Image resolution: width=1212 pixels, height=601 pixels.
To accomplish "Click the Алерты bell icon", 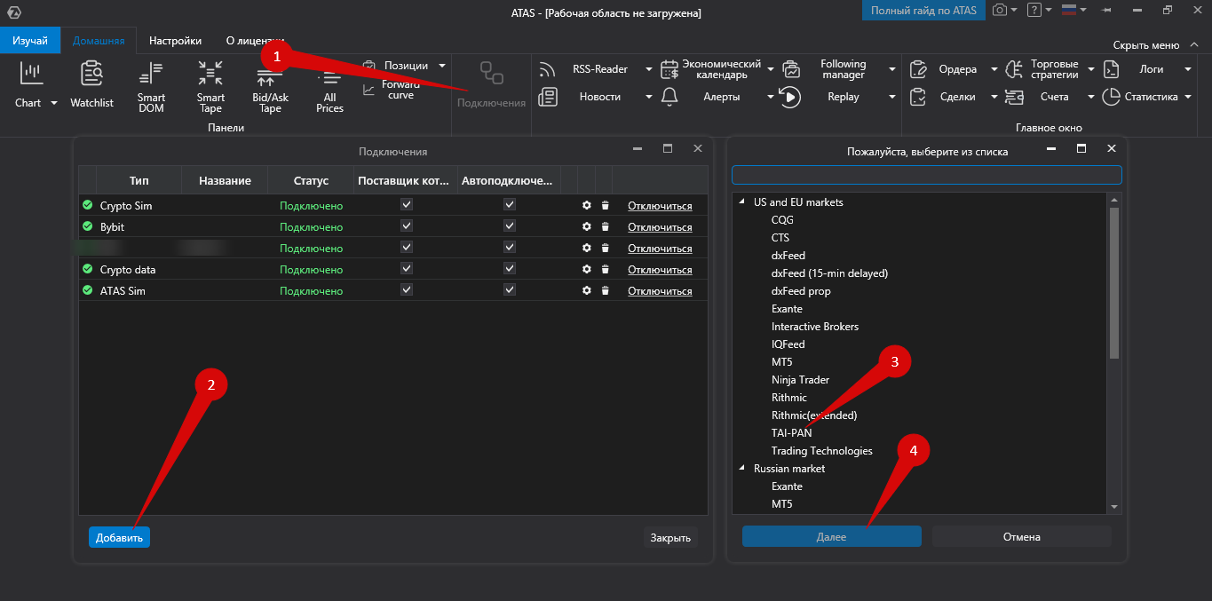I will (669, 97).
